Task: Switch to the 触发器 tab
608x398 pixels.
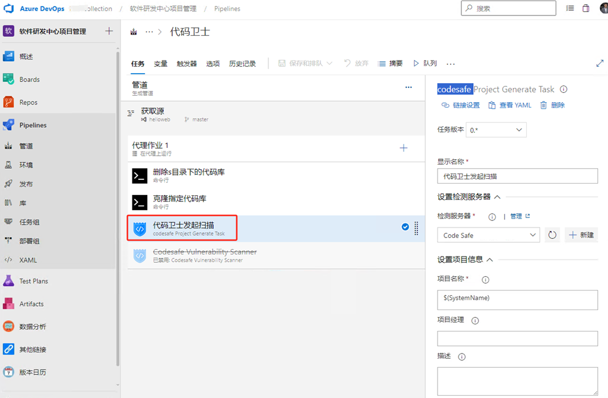Action: [x=187, y=64]
